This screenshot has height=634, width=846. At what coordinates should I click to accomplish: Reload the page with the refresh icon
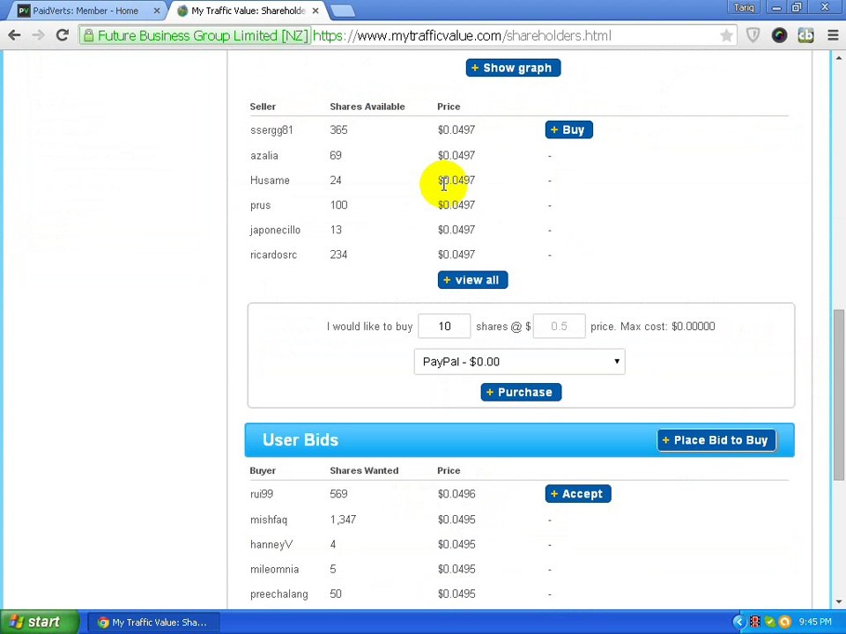click(63, 35)
